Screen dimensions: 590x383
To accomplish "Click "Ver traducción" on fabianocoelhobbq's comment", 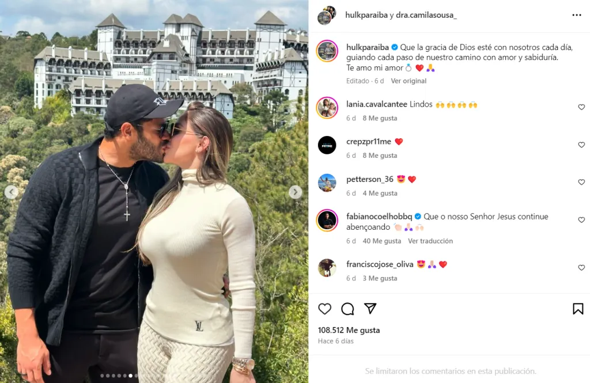I will (430, 241).
